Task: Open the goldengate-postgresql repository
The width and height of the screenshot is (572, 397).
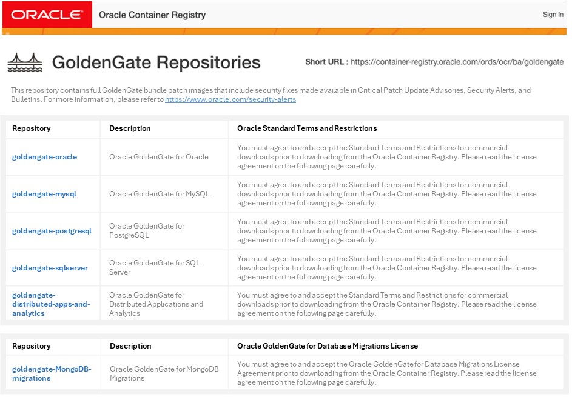Action: (52, 230)
